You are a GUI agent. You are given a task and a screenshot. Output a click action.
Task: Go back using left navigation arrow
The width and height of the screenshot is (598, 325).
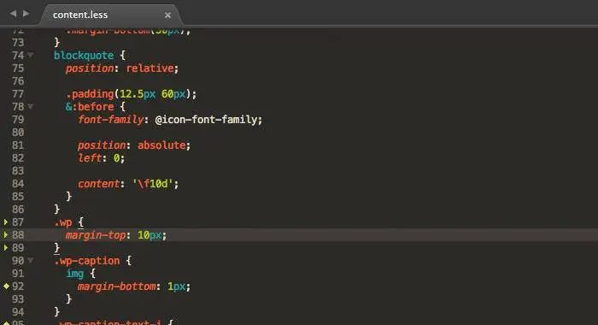coord(14,14)
